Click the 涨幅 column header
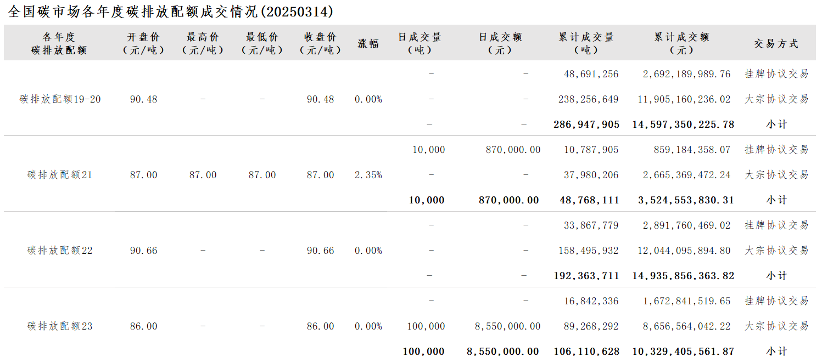This screenshot has width=822, height=363. point(368,44)
